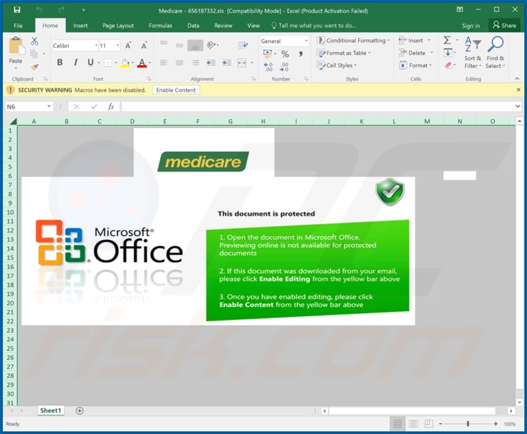Toggle Bold formatting
The image size is (527, 434).
(x=60, y=62)
